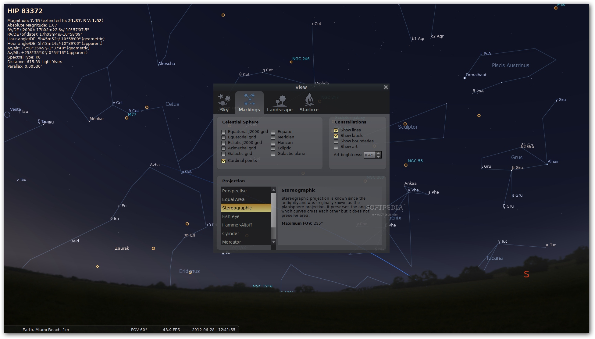
Task: Click the Grus constellation label
Action: (x=517, y=158)
